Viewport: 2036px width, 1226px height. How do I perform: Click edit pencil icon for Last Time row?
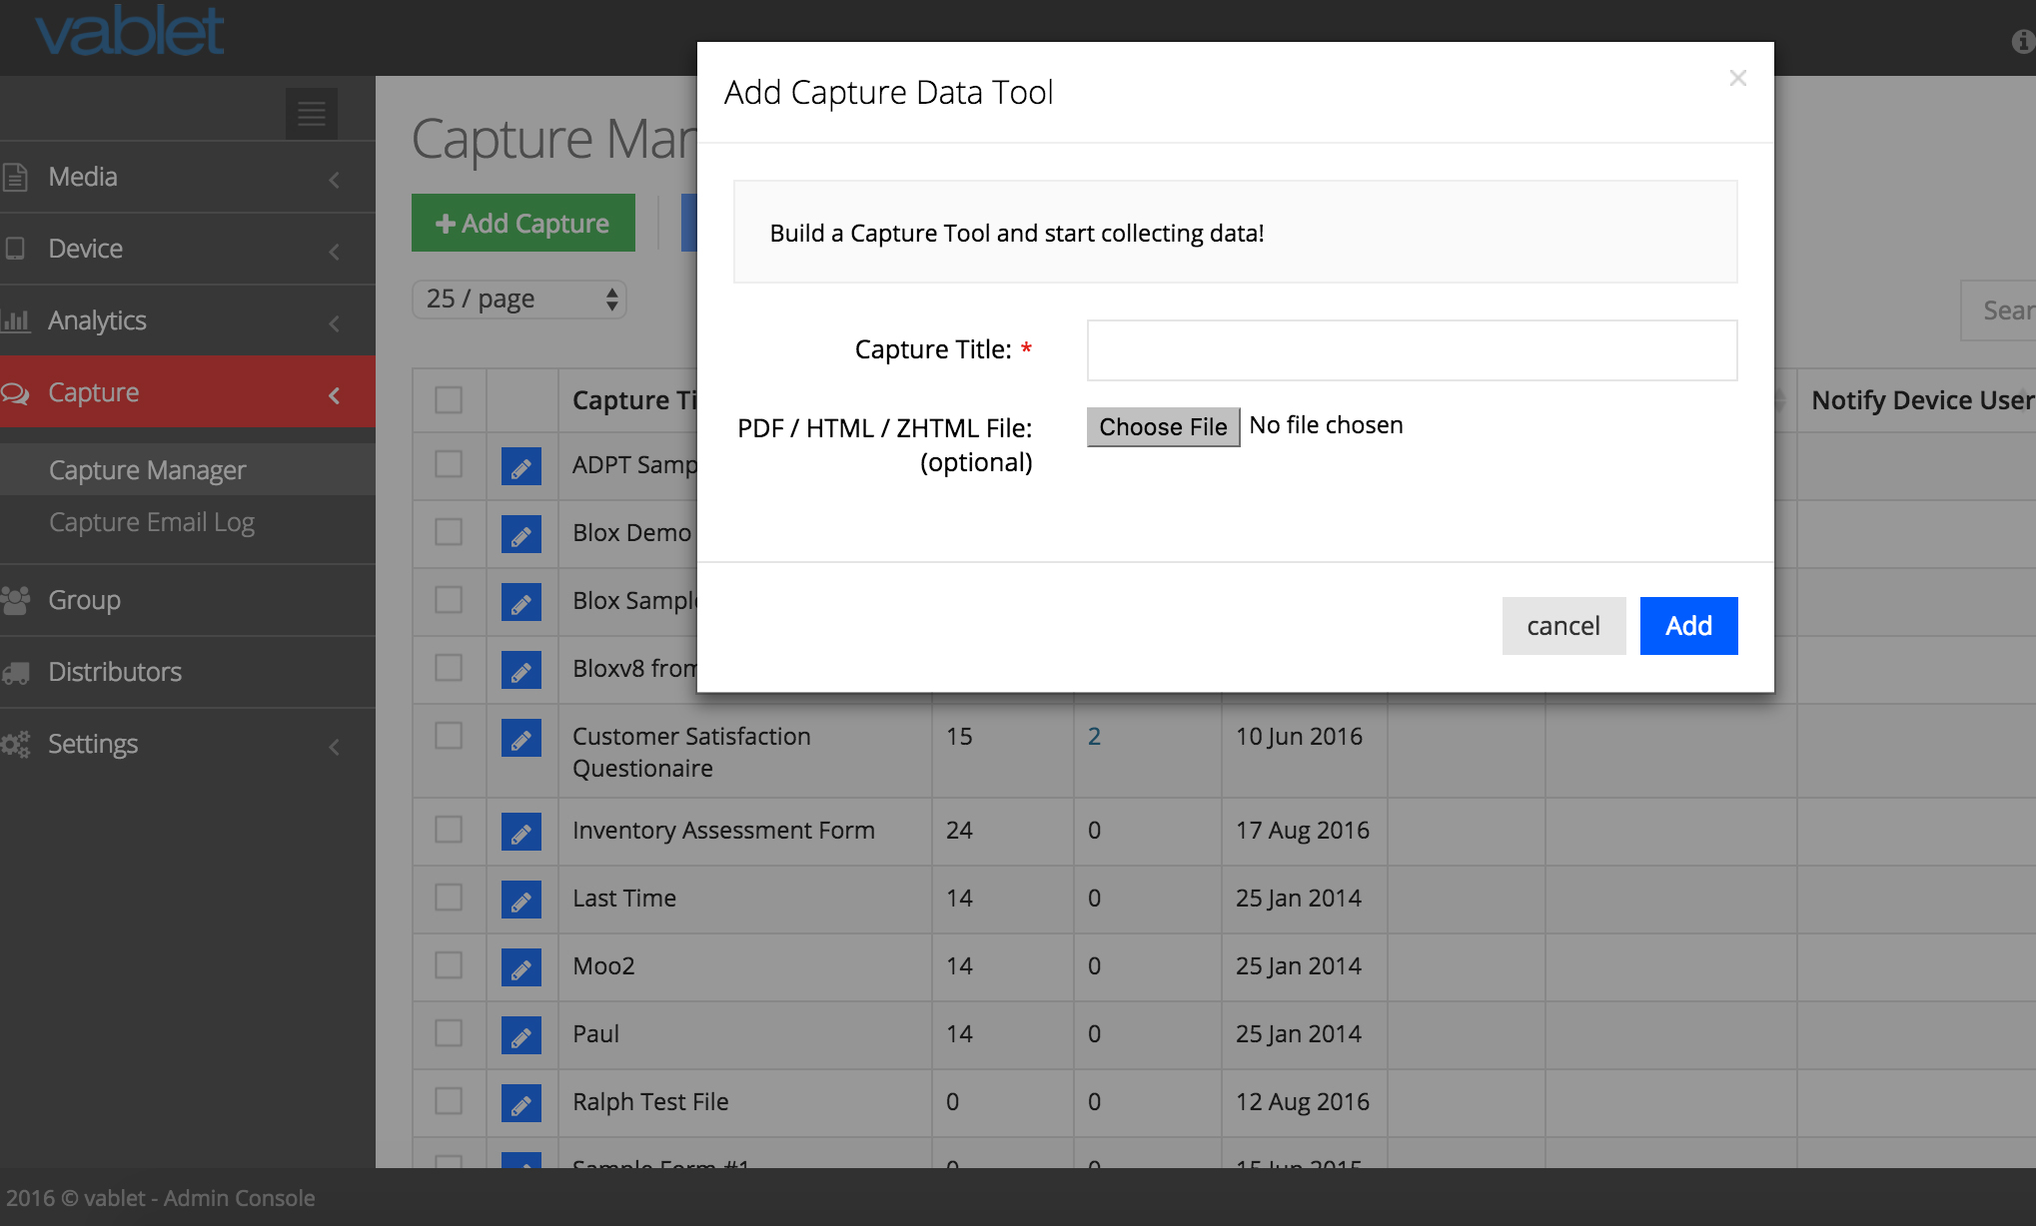pyautogui.click(x=520, y=900)
